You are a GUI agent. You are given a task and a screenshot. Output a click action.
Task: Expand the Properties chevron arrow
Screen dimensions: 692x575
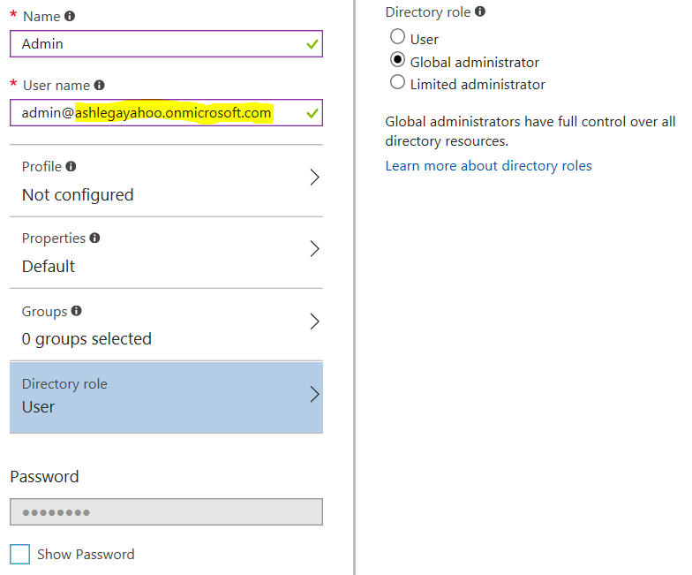click(314, 249)
